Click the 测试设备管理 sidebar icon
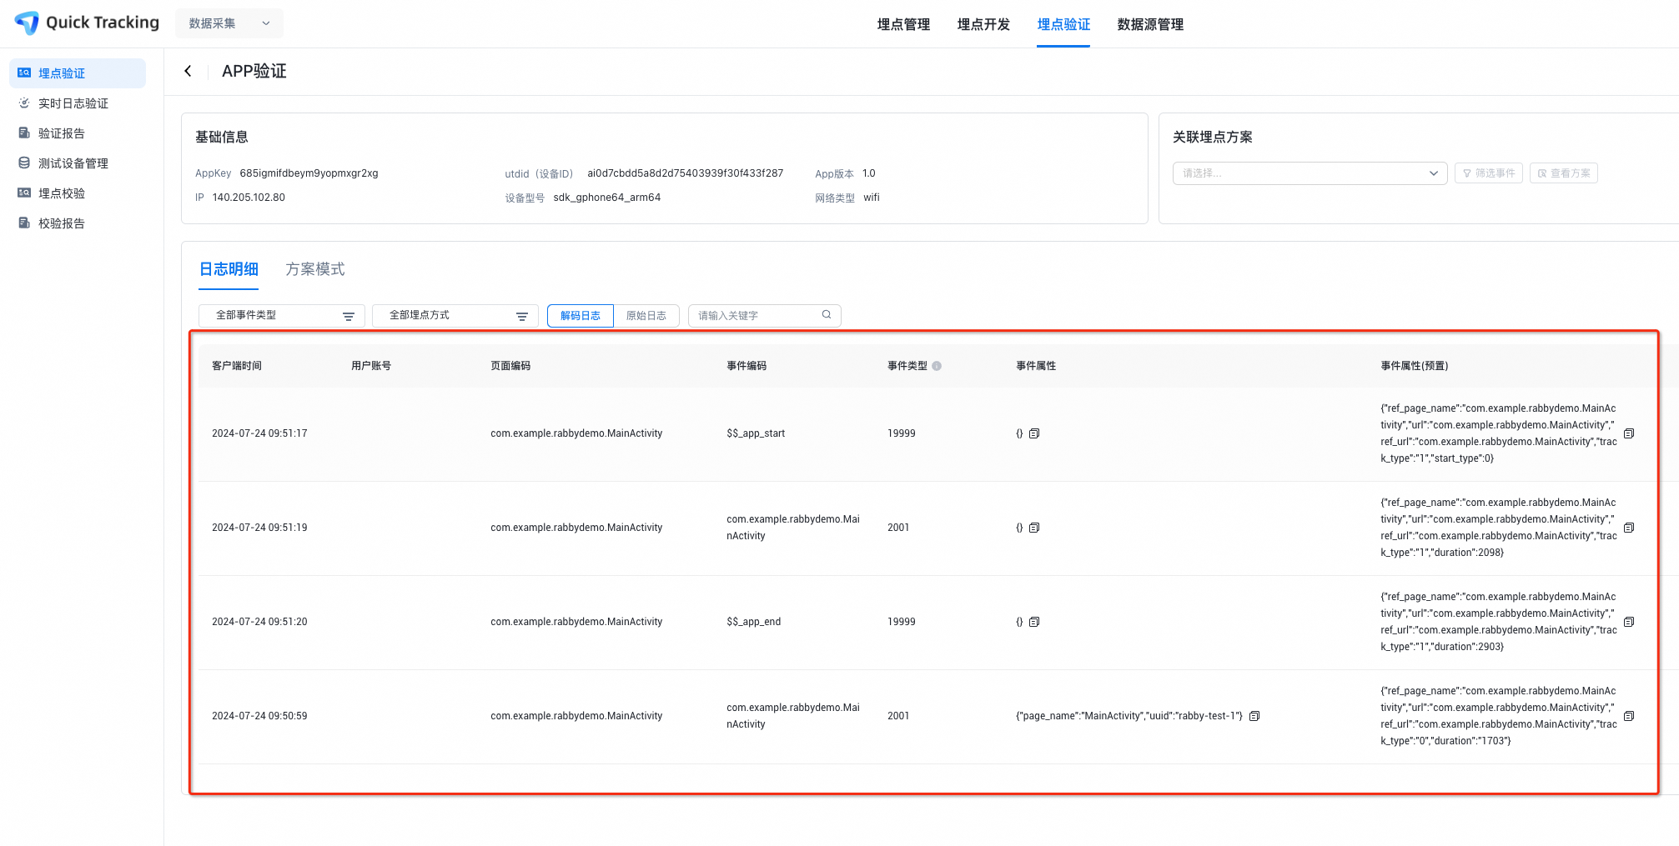Image resolution: width=1679 pixels, height=846 pixels. coord(24,163)
